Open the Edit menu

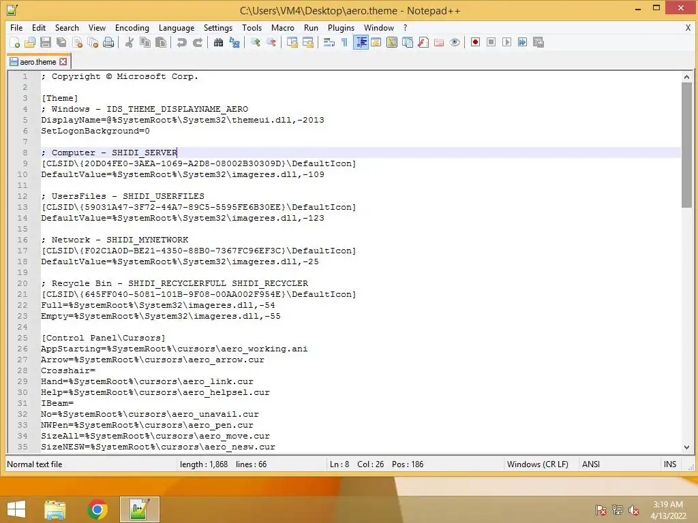tap(39, 27)
